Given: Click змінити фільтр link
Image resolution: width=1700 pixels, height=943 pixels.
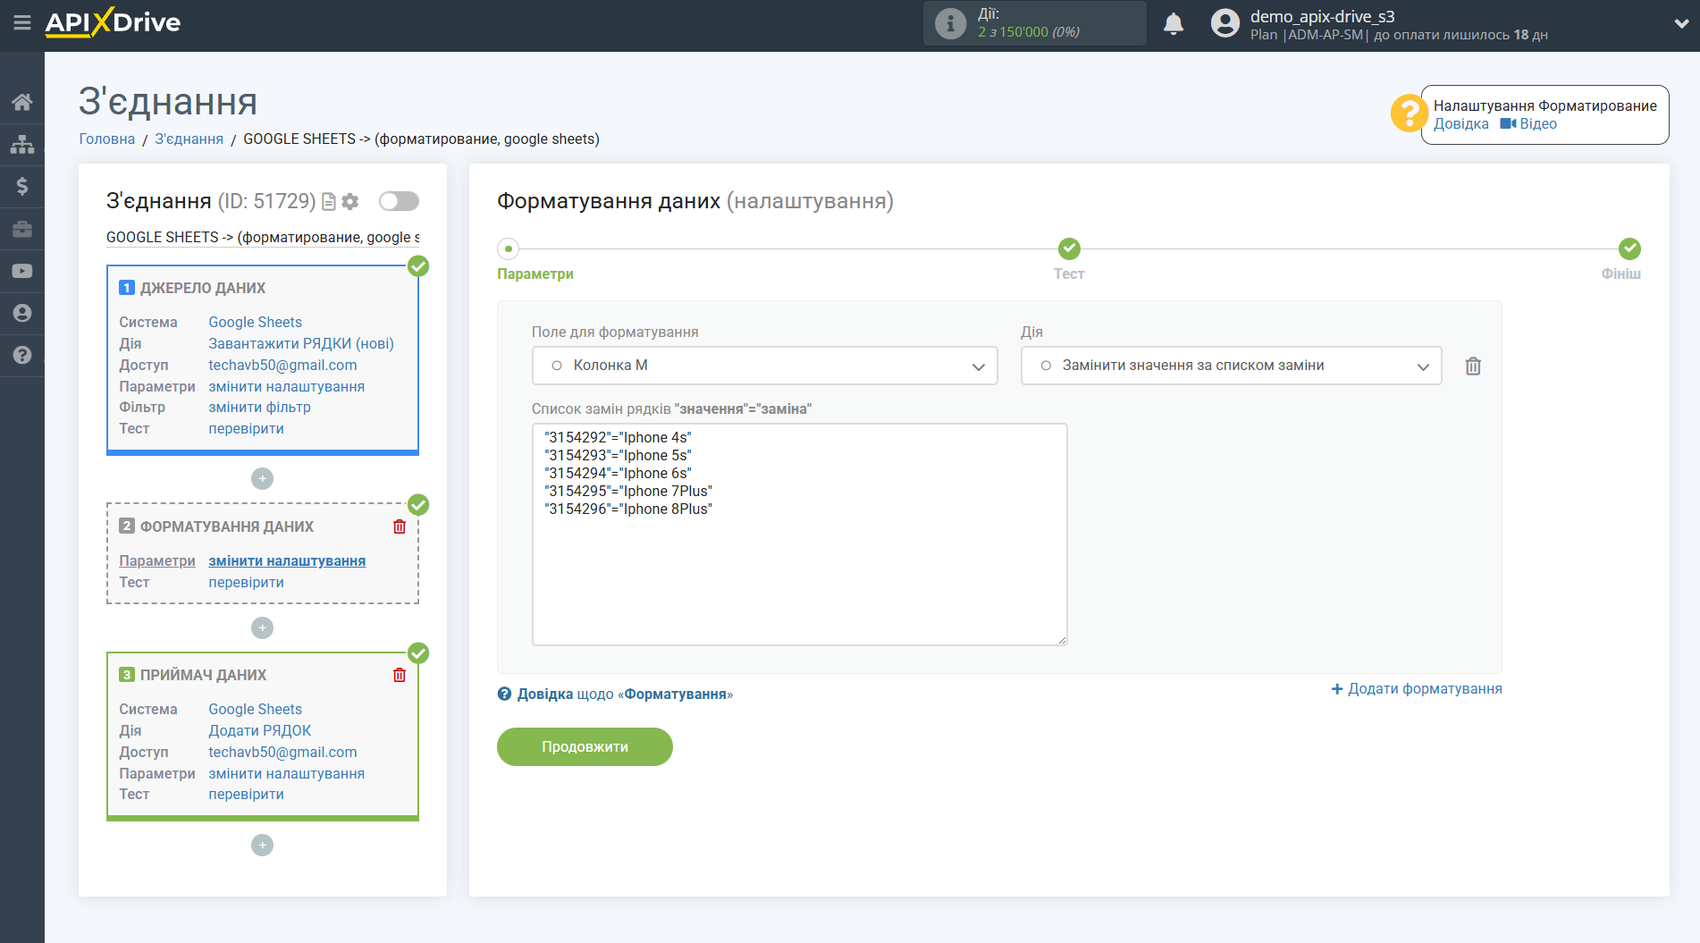Looking at the screenshot, I should 259,407.
